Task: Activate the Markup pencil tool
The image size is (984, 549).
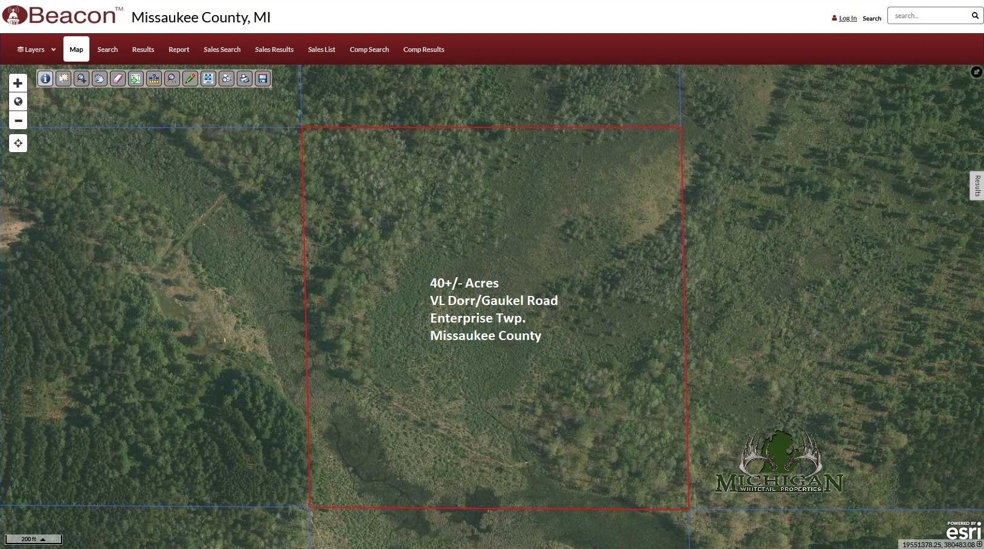Action: point(190,79)
